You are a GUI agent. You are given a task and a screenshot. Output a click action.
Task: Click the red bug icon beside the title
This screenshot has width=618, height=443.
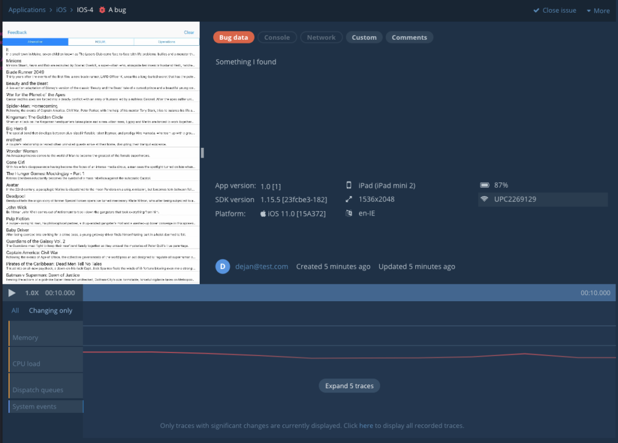click(102, 10)
